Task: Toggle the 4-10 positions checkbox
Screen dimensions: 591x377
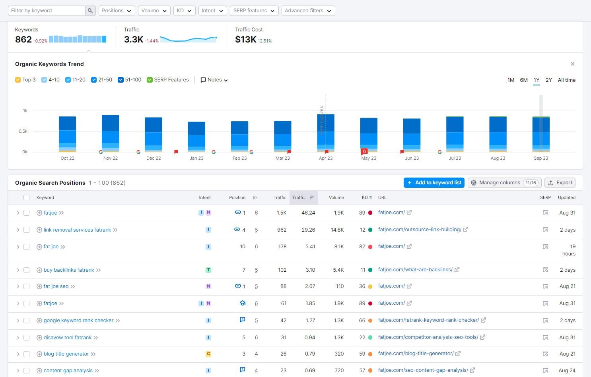Action: [44, 80]
